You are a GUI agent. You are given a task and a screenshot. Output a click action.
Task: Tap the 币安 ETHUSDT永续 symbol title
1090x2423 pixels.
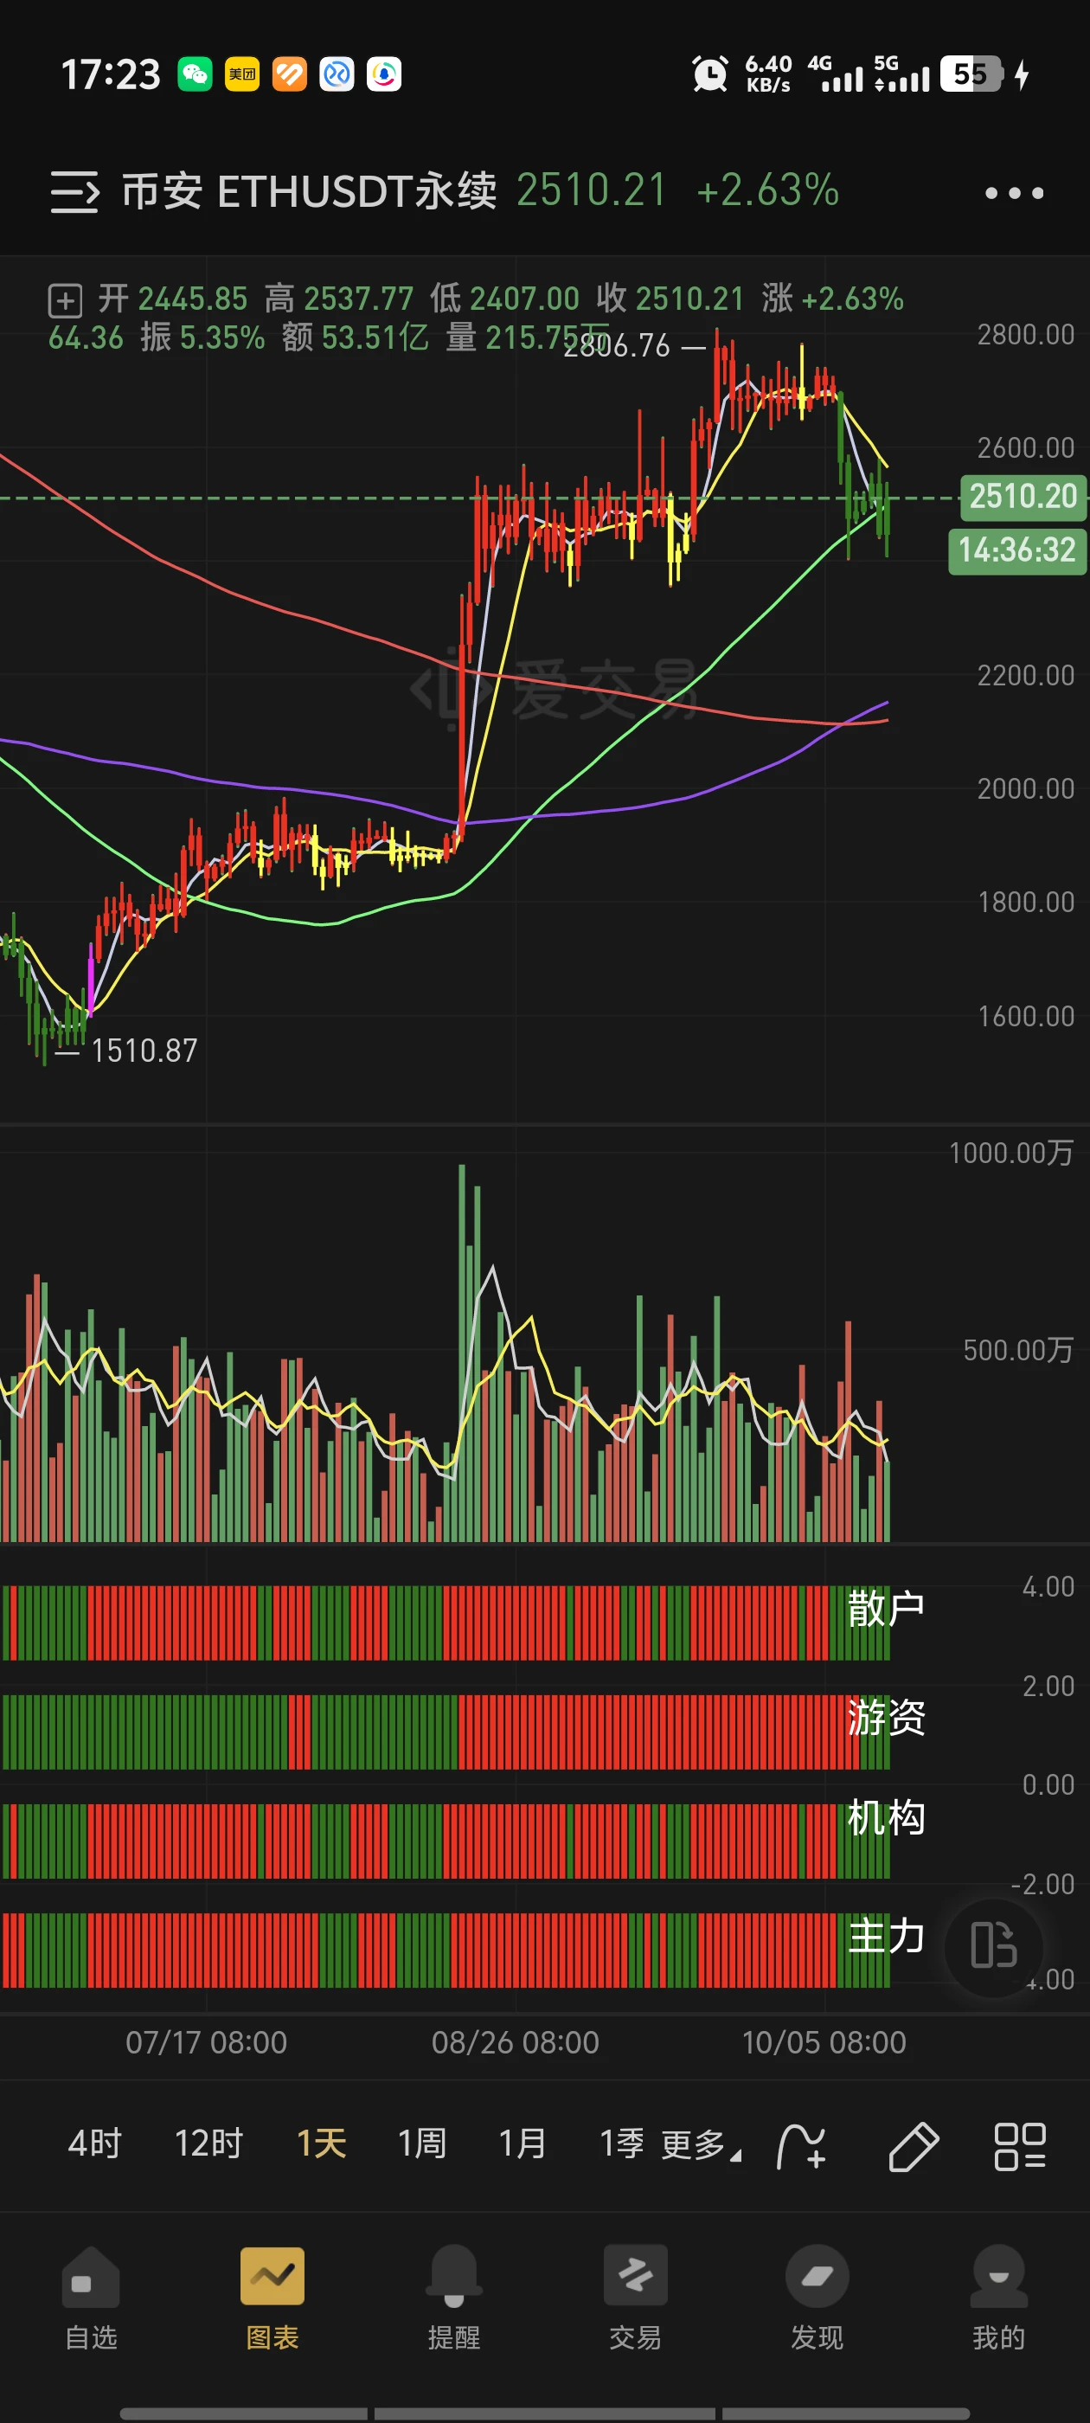coord(310,191)
